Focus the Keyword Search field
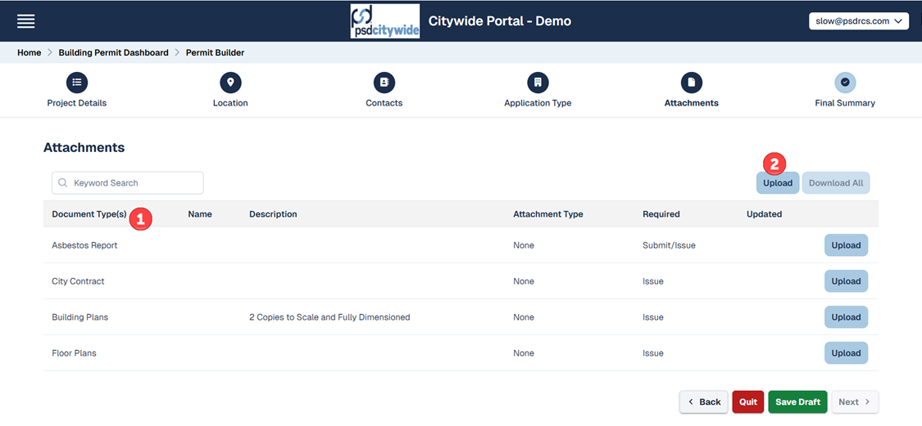 [128, 183]
